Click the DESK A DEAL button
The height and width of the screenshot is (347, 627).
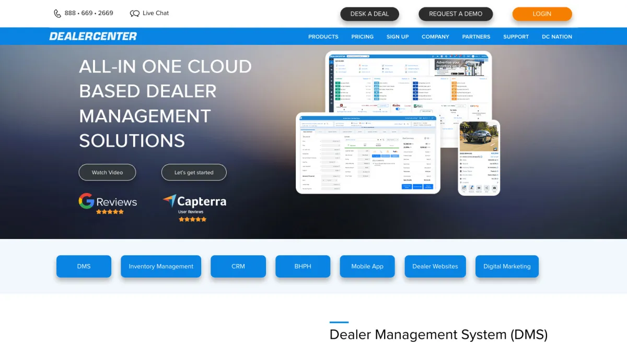point(369,14)
